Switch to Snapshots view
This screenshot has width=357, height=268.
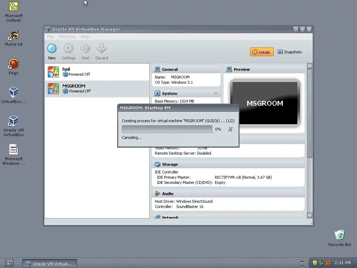290,52
